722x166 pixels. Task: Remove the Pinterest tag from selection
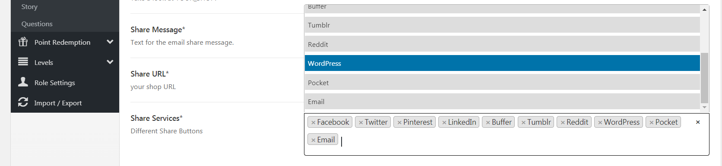[x=399, y=123]
